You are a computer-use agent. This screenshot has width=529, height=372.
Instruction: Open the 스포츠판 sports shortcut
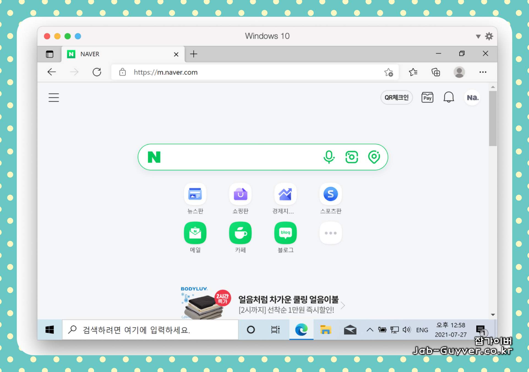[x=330, y=194]
